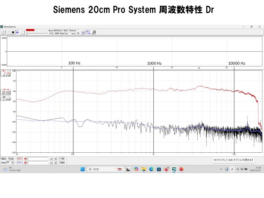This screenshot has height=198, width=264.
Task: Click the THD+N percentage readout box
Action: pos(6,92)
